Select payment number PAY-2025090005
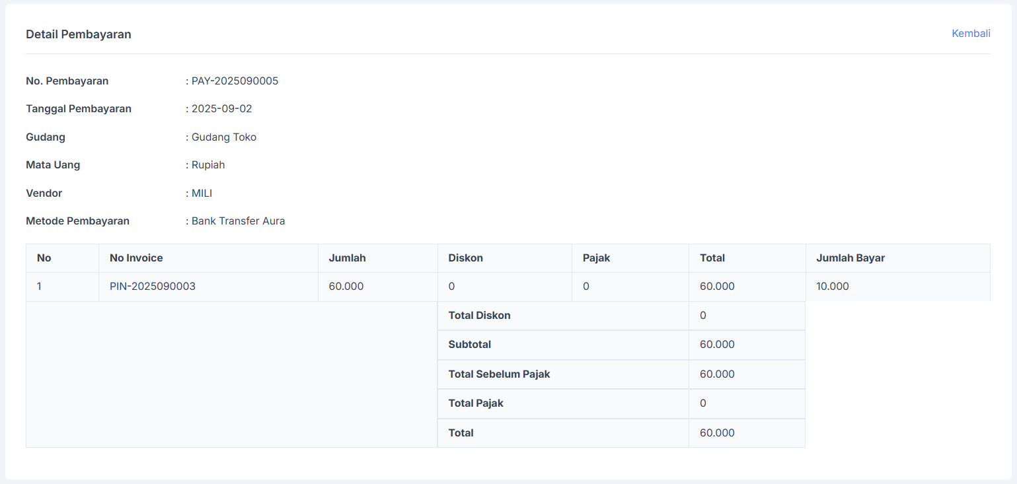Screen dimensions: 1017x484 coord(235,81)
